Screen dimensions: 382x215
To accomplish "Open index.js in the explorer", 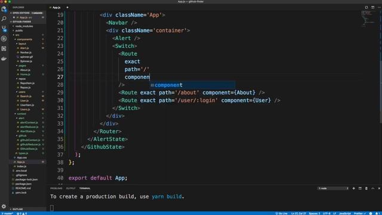I will pyautogui.click(x=21, y=166).
